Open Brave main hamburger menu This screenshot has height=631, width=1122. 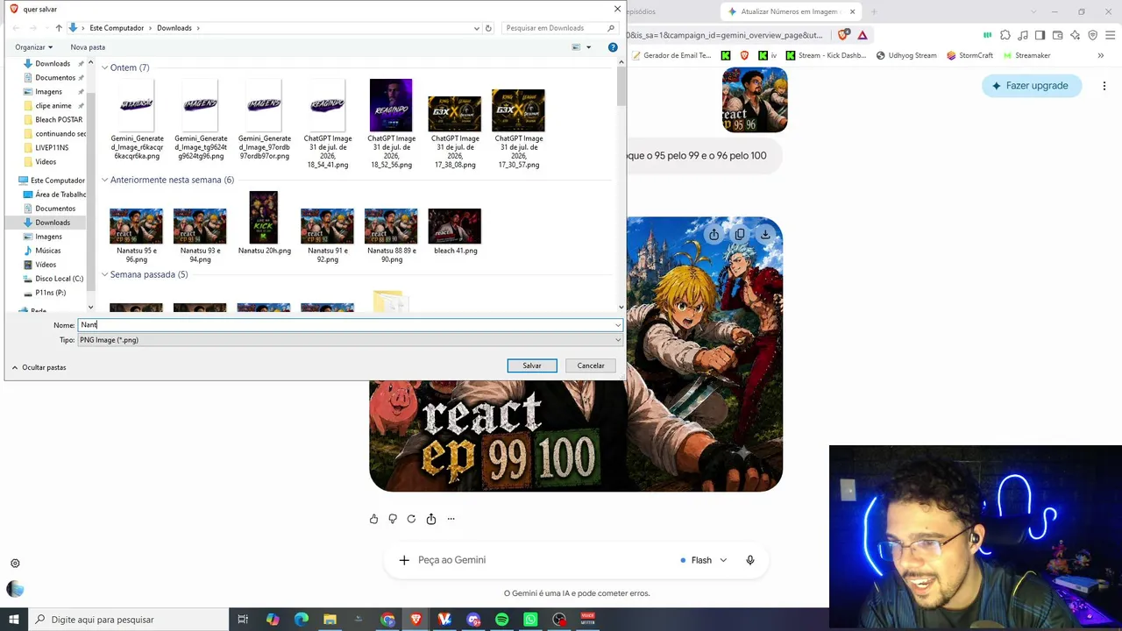point(1111,35)
